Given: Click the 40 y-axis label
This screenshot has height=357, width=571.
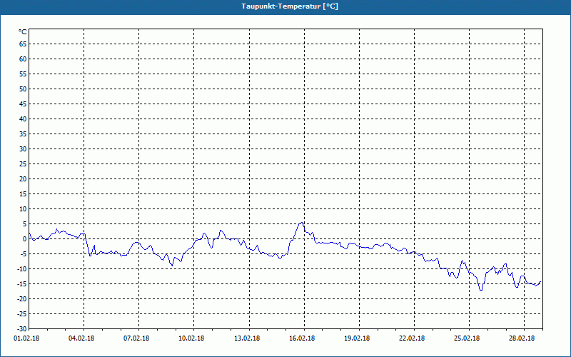Looking at the screenshot, I should click(23, 119).
